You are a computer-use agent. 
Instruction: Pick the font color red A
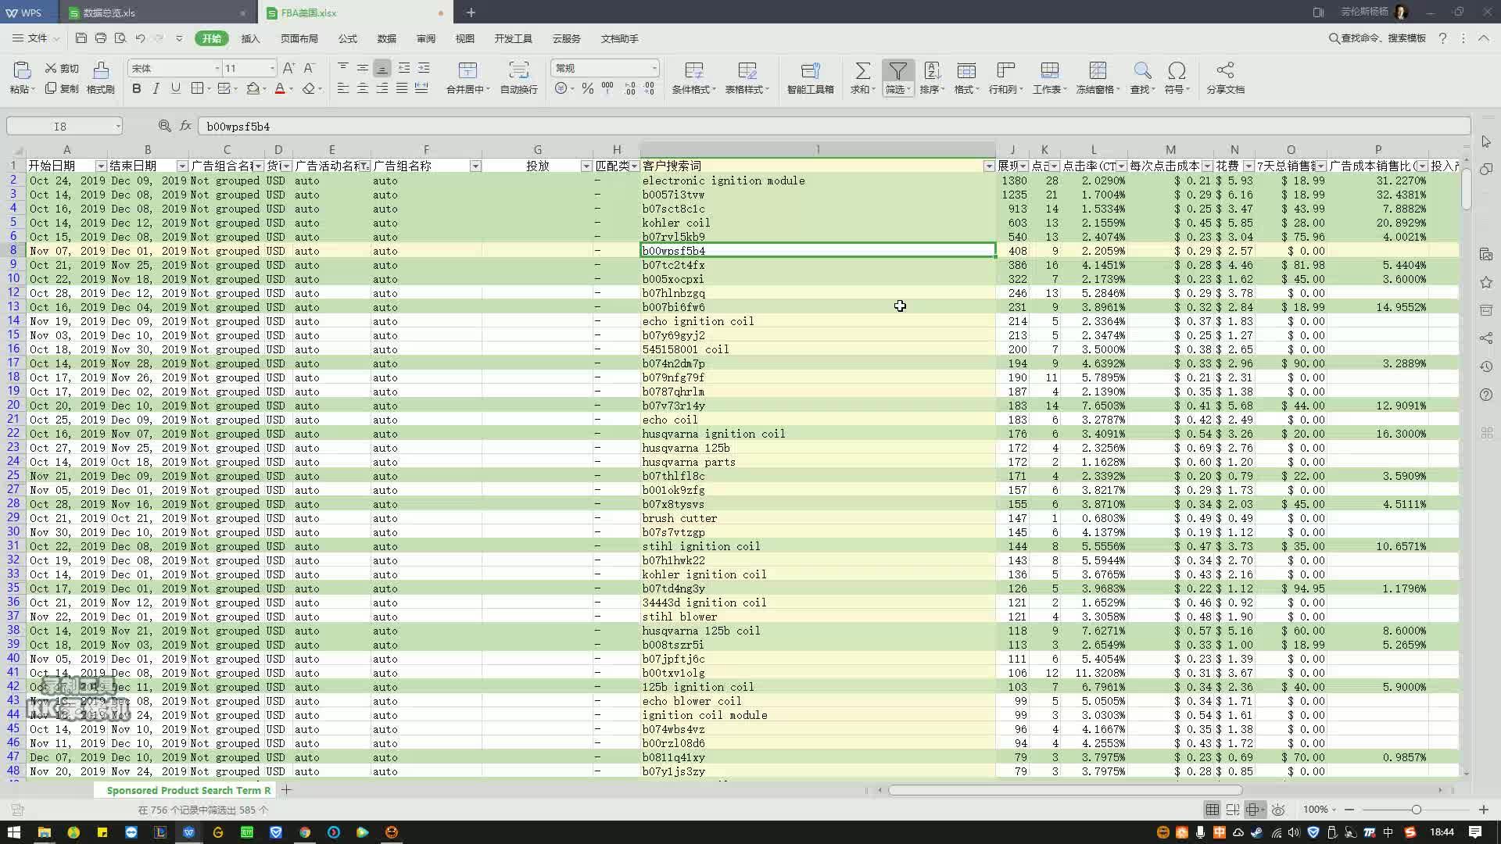coord(279,89)
